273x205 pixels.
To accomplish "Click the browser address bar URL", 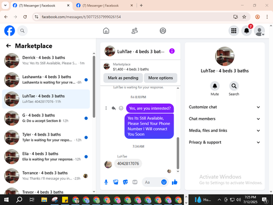I will pos(81,17).
